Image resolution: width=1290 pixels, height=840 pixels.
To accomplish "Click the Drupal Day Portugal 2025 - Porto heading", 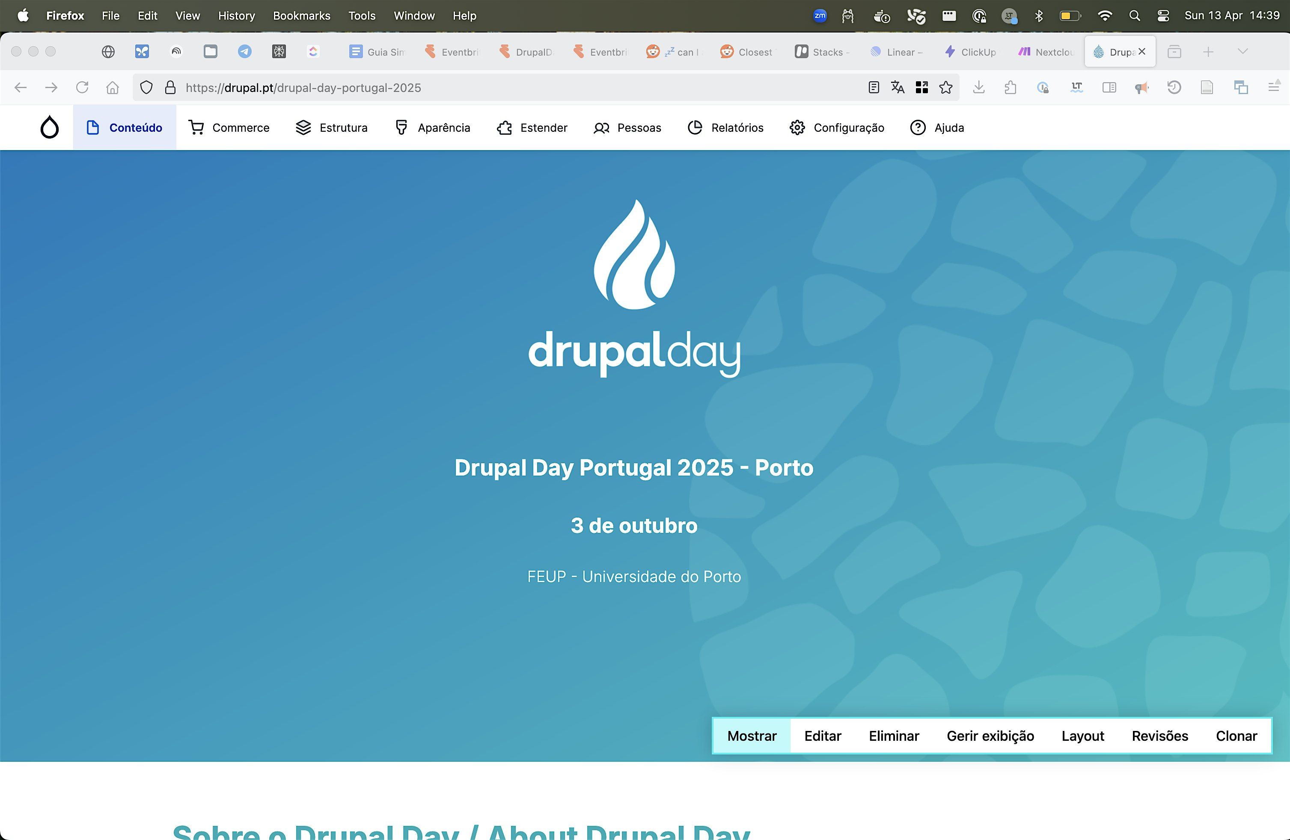I will coord(633,467).
